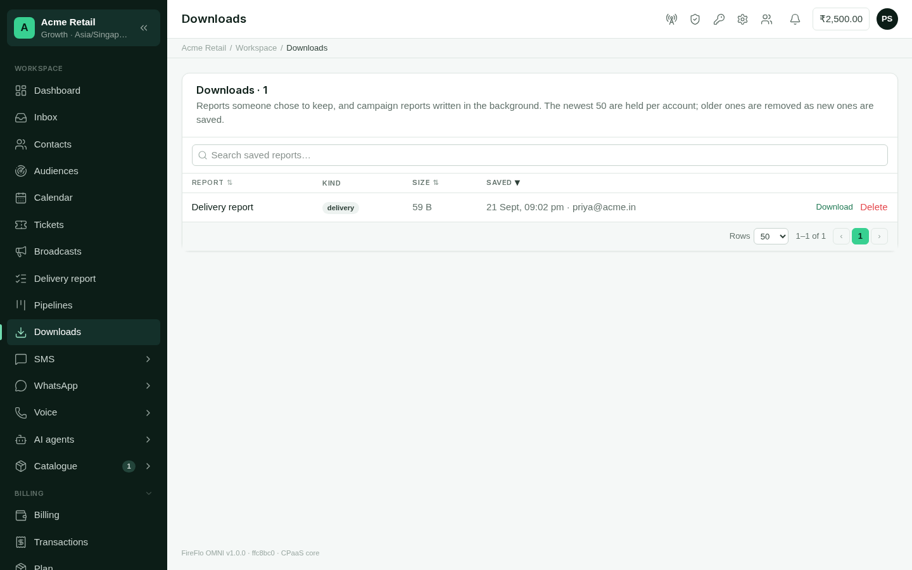The width and height of the screenshot is (912, 570).
Task: Expand the WhatsApp submenu
Action: [x=84, y=386]
